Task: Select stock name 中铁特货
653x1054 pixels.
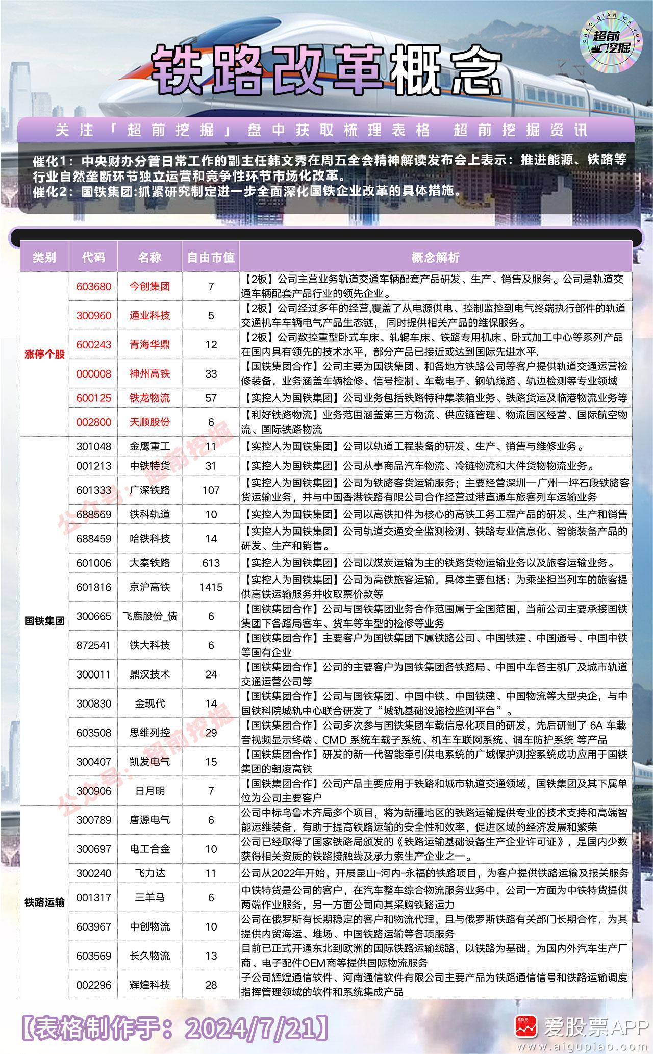Action: [x=149, y=466]
